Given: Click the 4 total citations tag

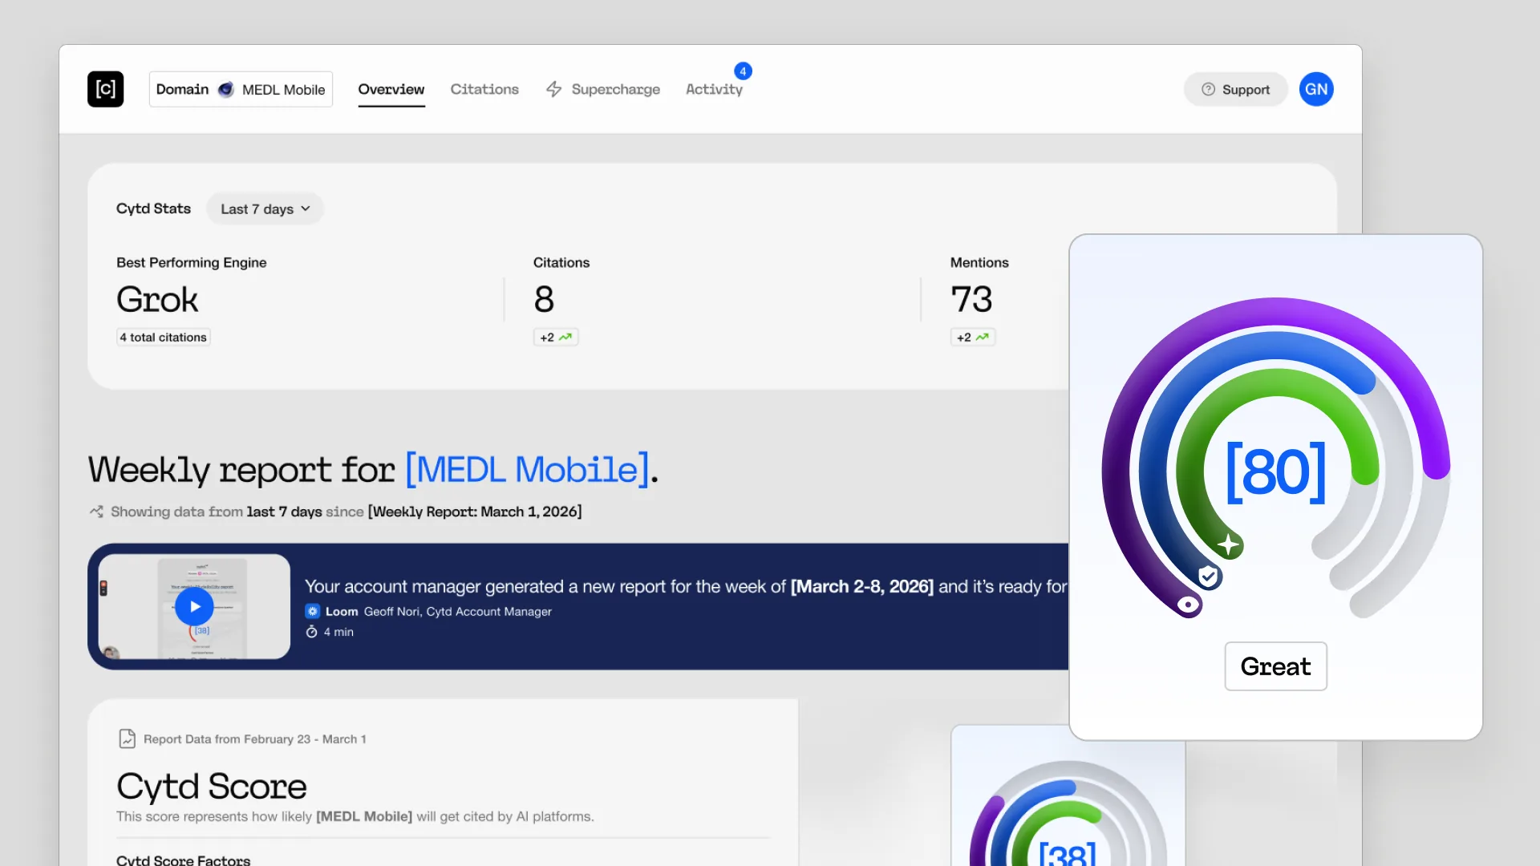Looking at the screenshot, I should tap(164, 337).
